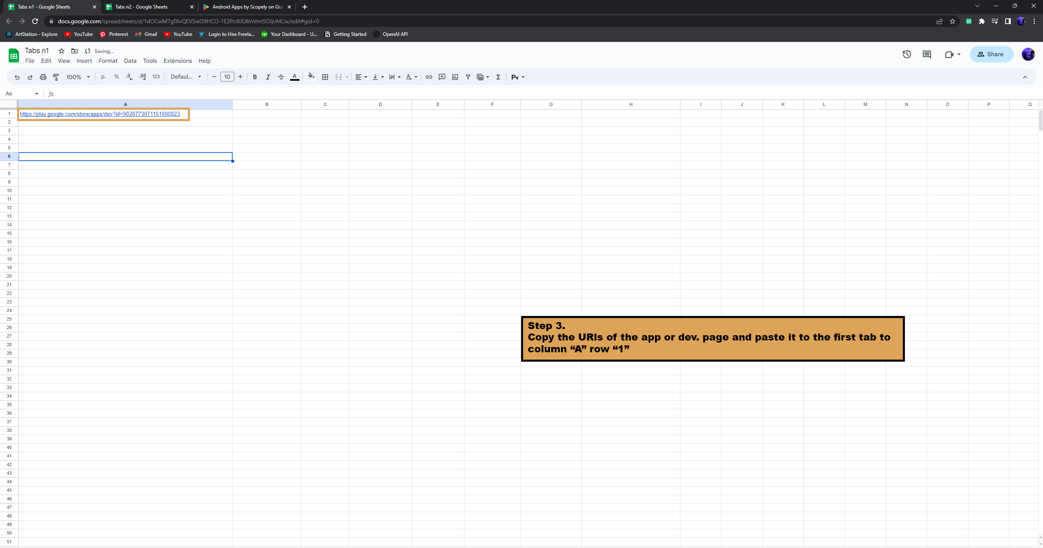The width and height of the screenshot is (1043, 548).
Task: Open the play.google.com link in A1
Action: pyautogui.click(x=100, y=114)
